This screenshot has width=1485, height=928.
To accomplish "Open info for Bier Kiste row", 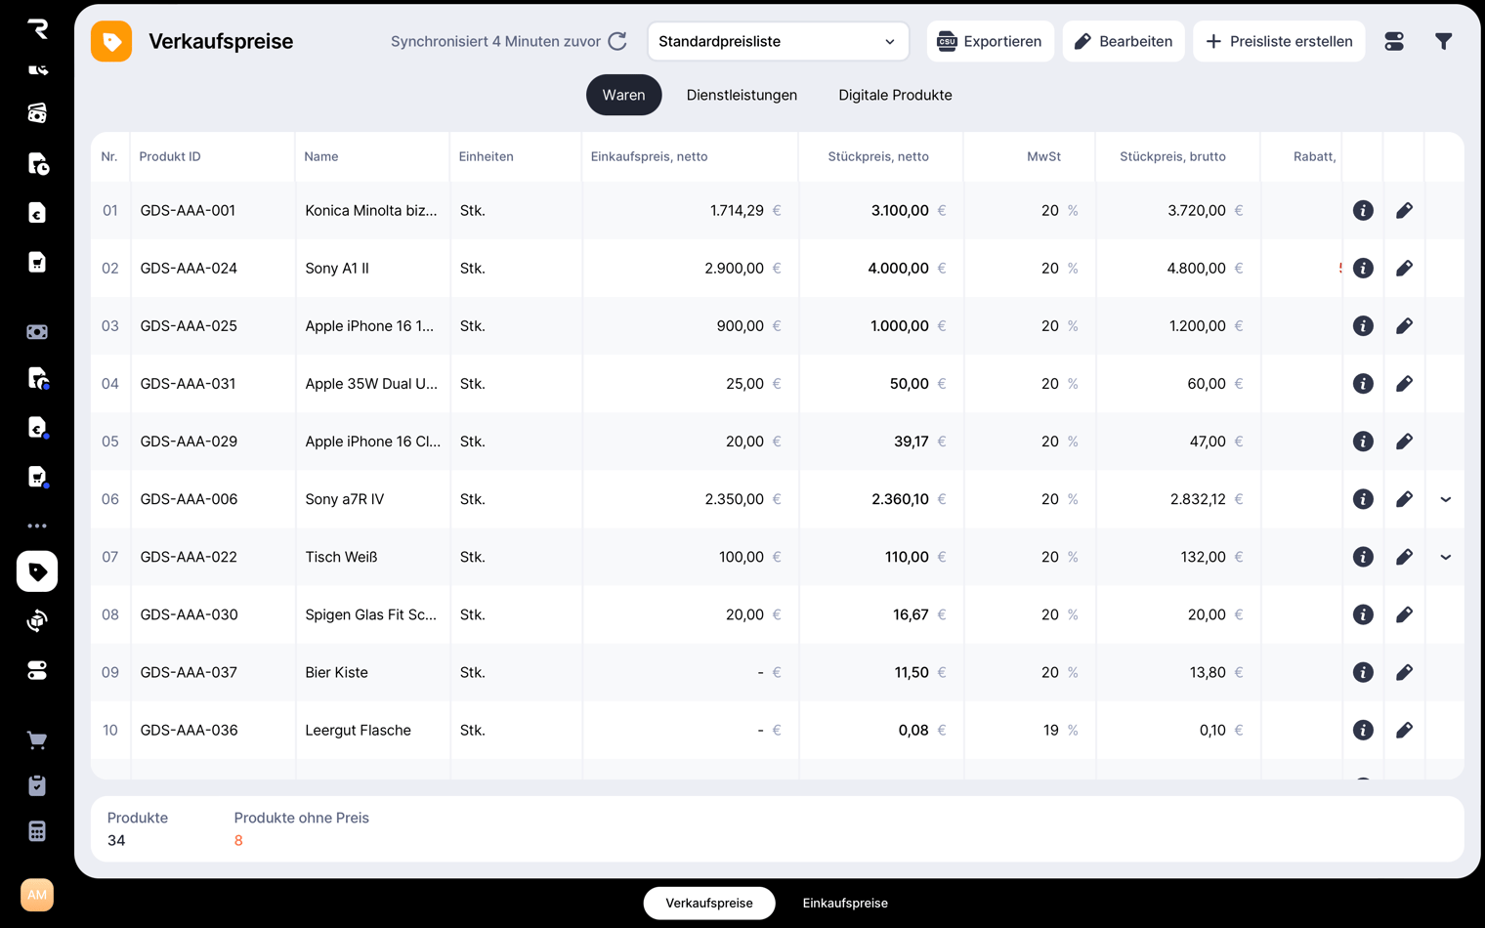I will [1363, 673].
